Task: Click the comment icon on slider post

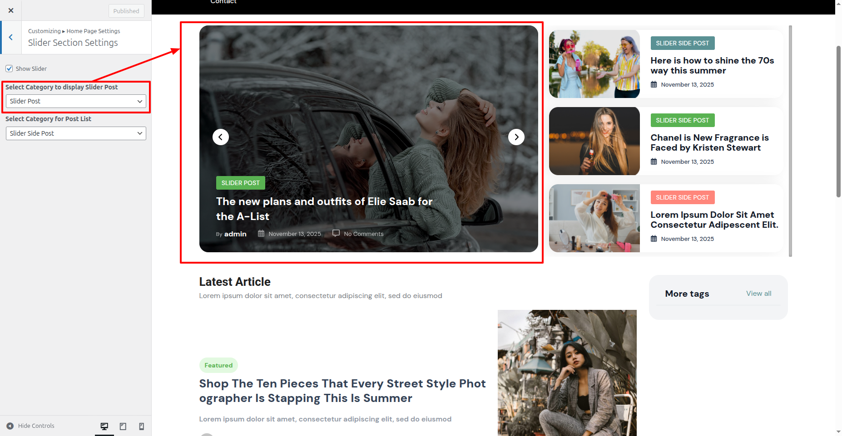Action: coord(336,233)
